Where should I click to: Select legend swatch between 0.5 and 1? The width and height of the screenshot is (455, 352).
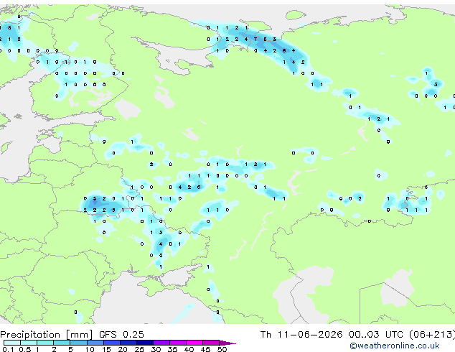(x=29, y=343)
